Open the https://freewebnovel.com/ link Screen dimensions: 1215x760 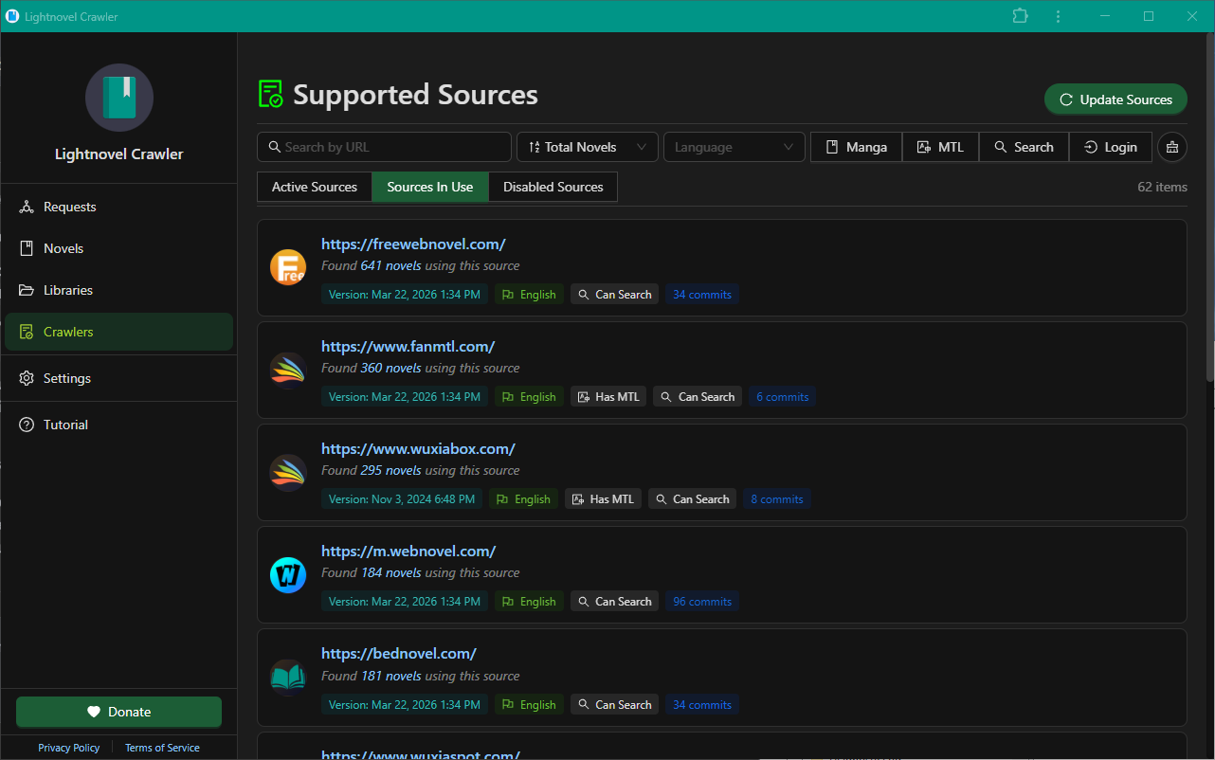[x=413, y=244]
